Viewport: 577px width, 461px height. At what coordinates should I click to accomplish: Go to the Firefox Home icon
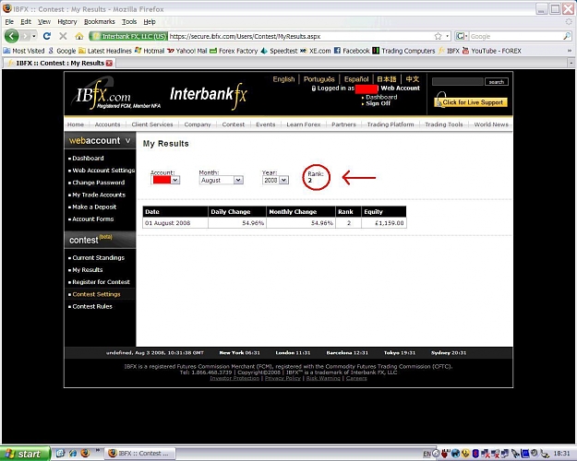coord(79,36)
